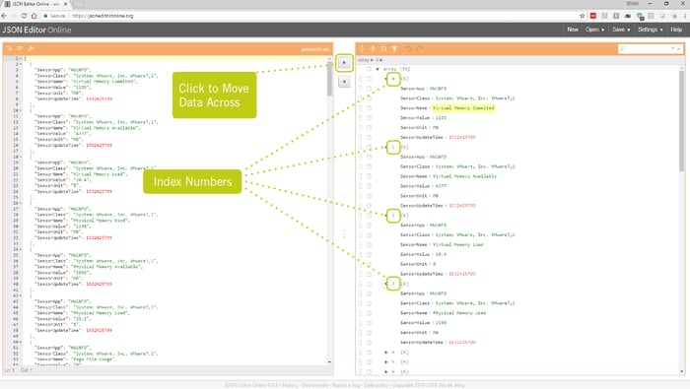Click the code editor vertical scrollbar thumb
This screenshot has width=690, height=389.
pyautogui.click(x=329, y=78)
